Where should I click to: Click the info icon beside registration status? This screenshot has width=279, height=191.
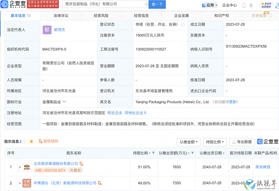point(182,25)
